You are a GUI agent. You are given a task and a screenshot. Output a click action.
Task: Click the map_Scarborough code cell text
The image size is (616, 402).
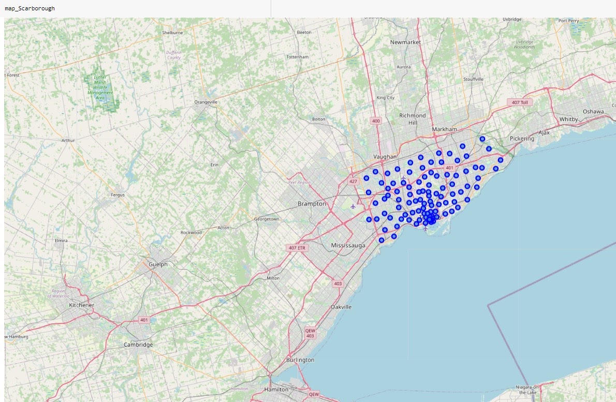30,8
